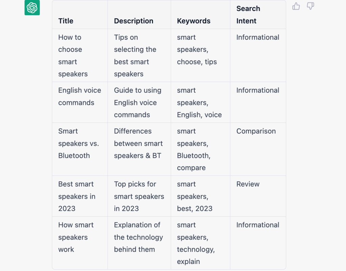
Task: Click 'Tips on selecting the best' description
Action: pos(135,56)
